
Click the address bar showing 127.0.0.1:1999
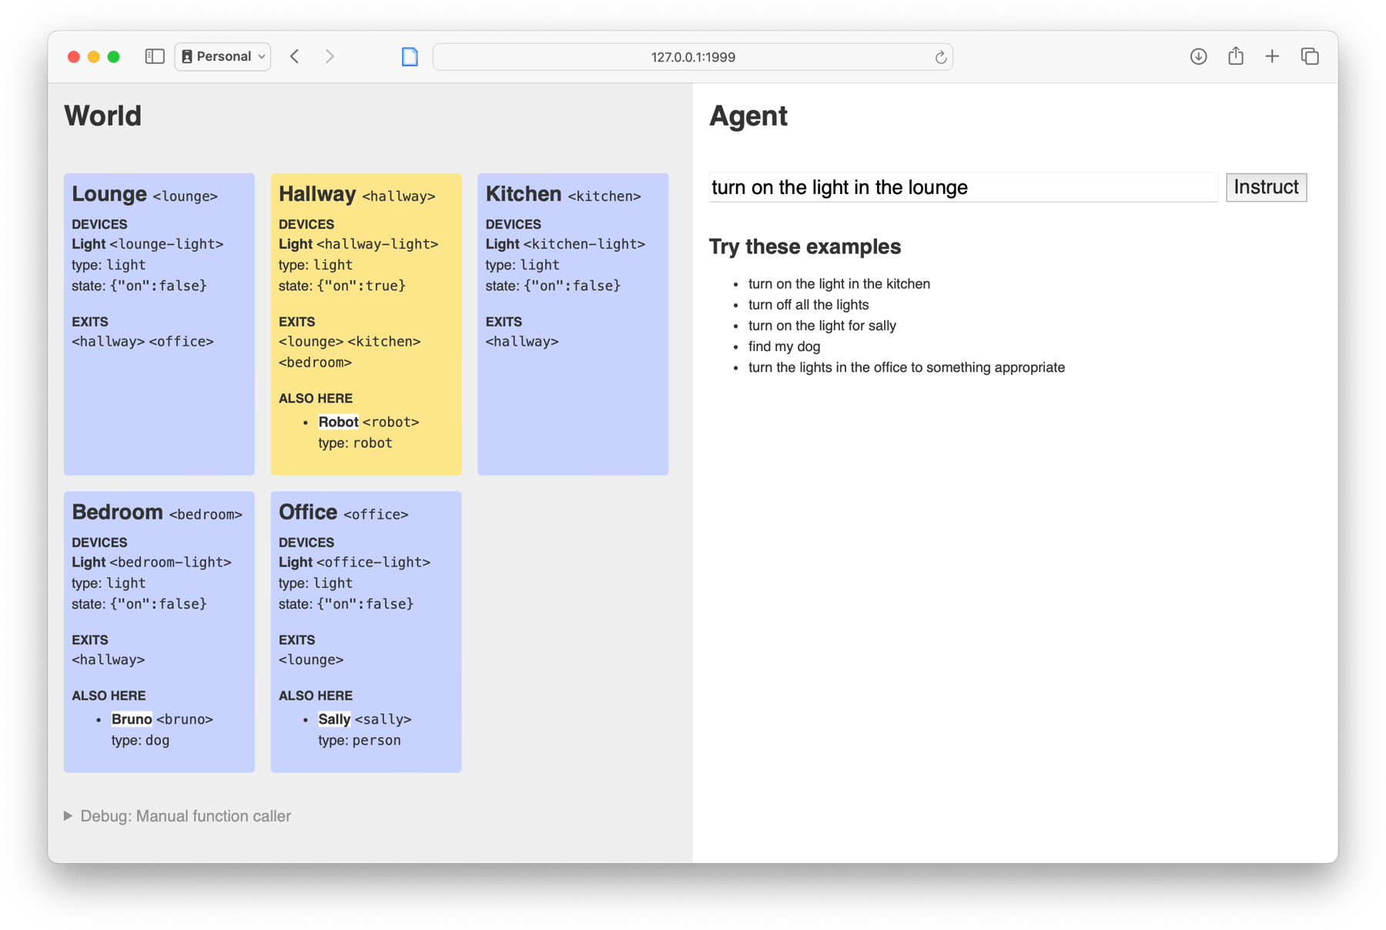click(x=692, y=57)
